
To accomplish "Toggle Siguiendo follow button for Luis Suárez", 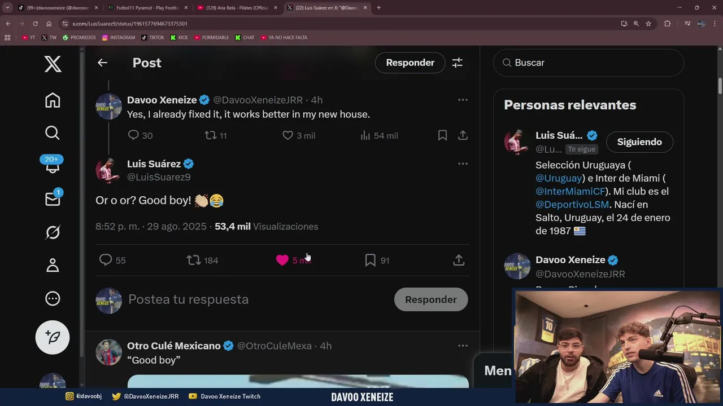I will [x=639, y=142].
